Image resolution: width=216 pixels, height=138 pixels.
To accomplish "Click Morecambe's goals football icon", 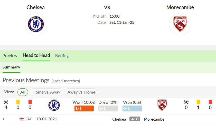I will 186,102.
